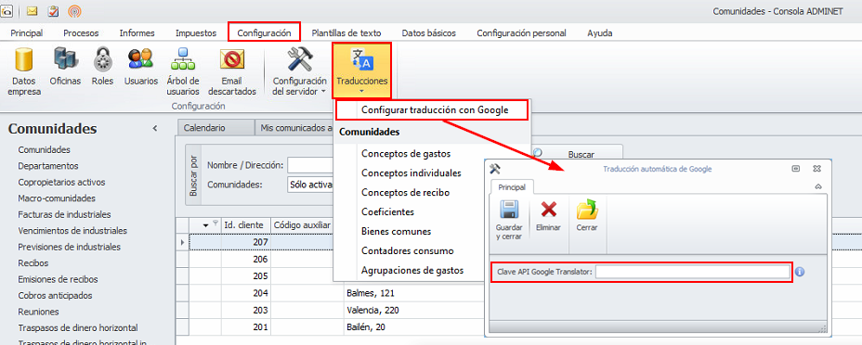Sort by Código auxiliar column header
Viewport: 862px width, 345px height.
click(x=307, y=224)
